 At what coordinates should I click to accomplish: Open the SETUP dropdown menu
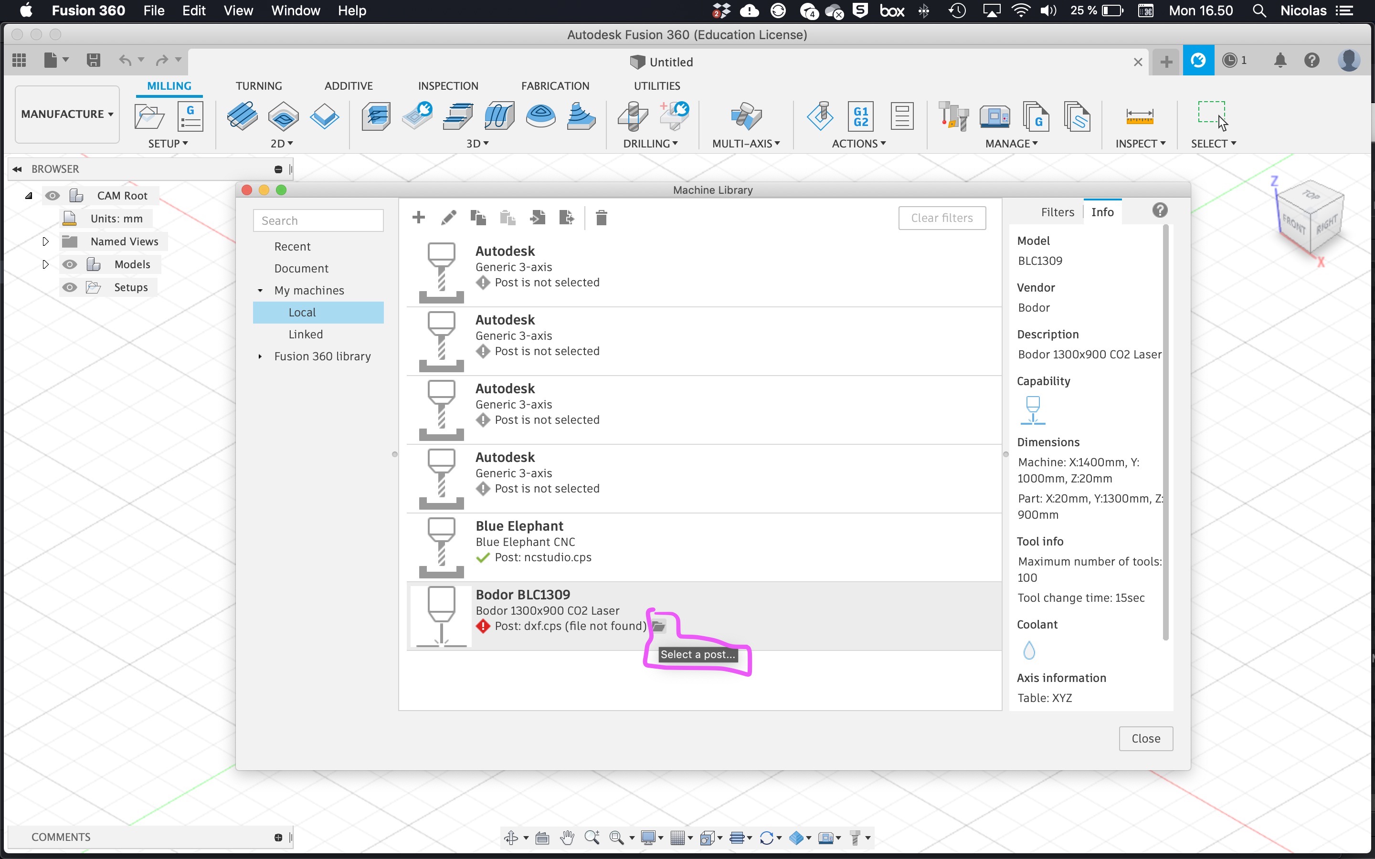click(168, 144)
